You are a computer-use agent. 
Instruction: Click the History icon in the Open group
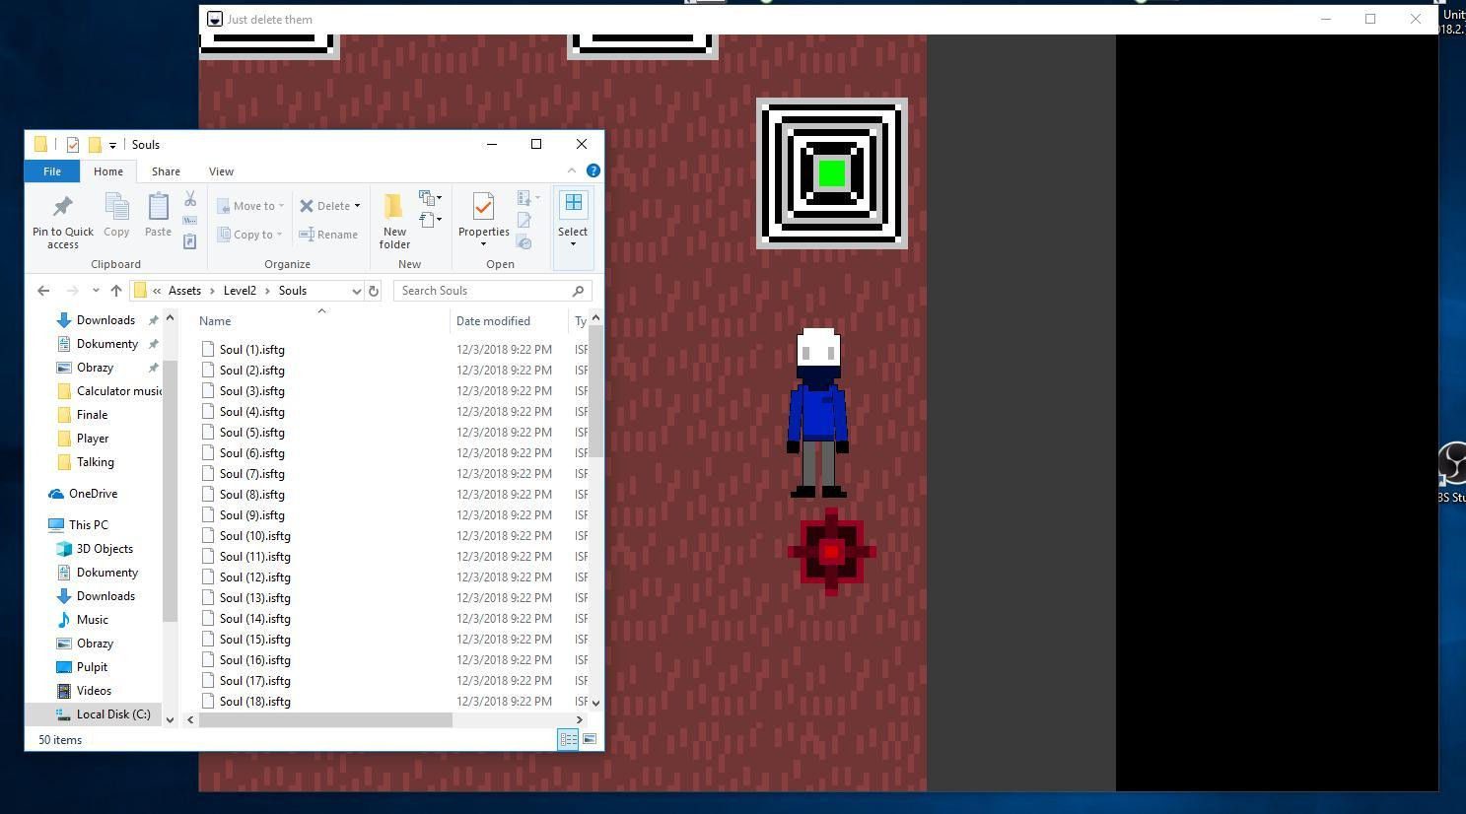(x=524, y=241)
